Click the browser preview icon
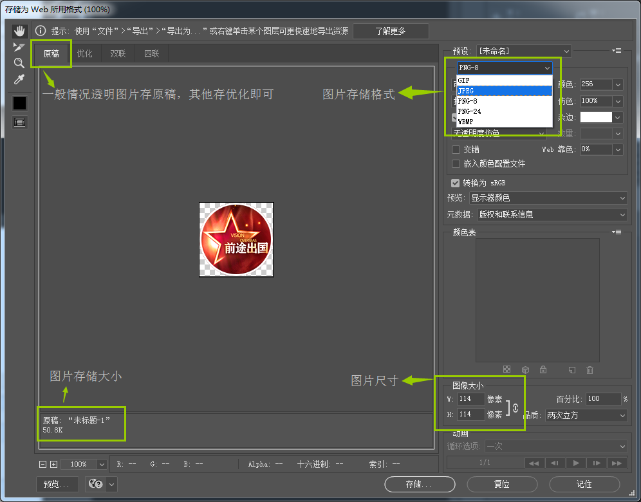The image size is (641, 502). (96, 485)
